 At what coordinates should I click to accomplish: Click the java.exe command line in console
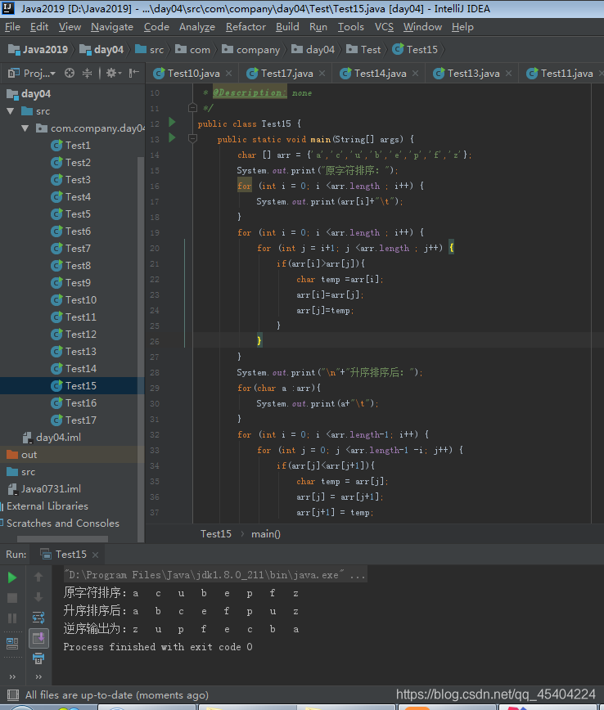(214, 575)
